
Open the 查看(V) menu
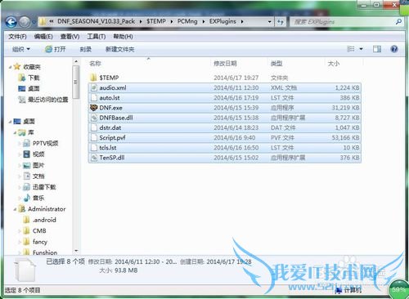pyautogui.click(x=70, y=37)
